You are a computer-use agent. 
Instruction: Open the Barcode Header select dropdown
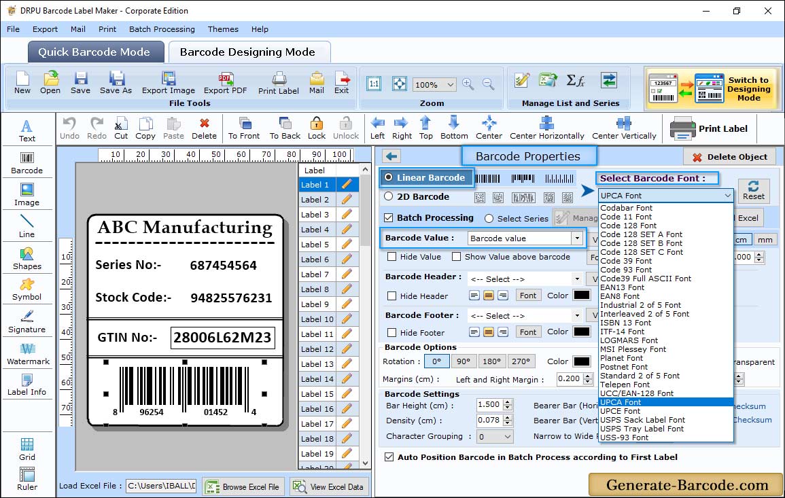tap(577, 279)
